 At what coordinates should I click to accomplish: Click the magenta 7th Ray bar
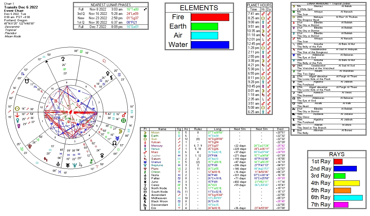(x=341, y=205)
